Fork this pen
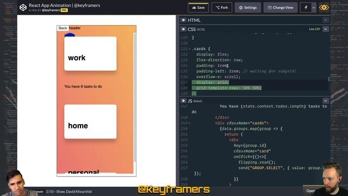Viewport: 348px width, 196px height. (x=222, y=8)
